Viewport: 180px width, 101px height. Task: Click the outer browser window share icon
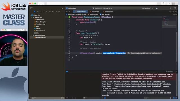click(163, 3)
